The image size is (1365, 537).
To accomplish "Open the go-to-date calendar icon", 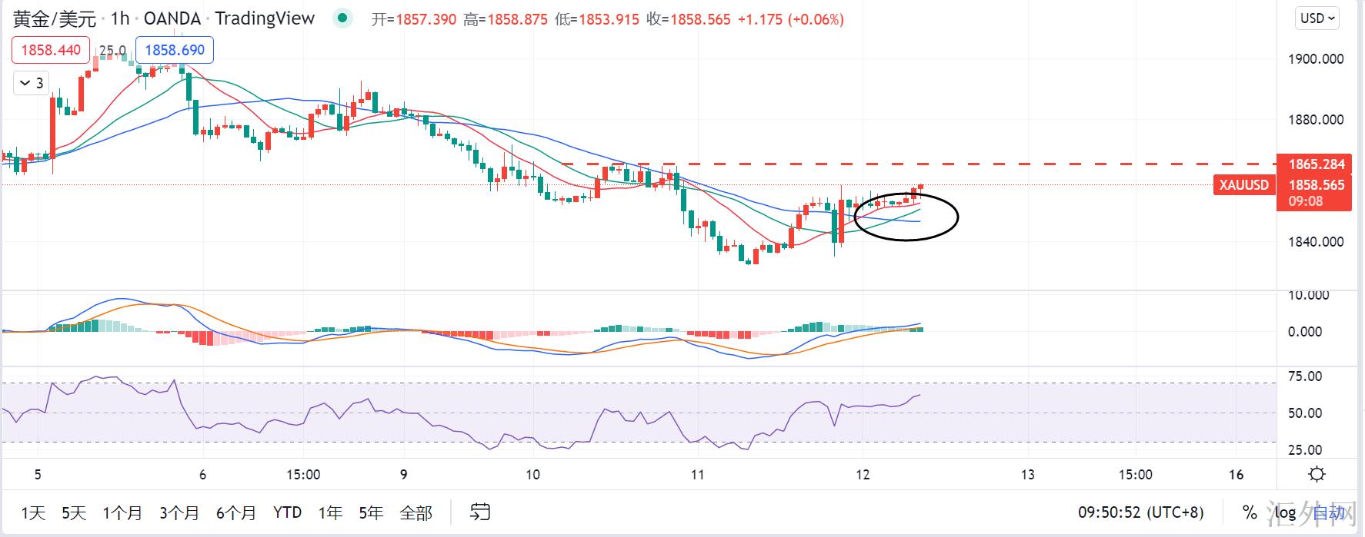I will click(x=480, y=512).
